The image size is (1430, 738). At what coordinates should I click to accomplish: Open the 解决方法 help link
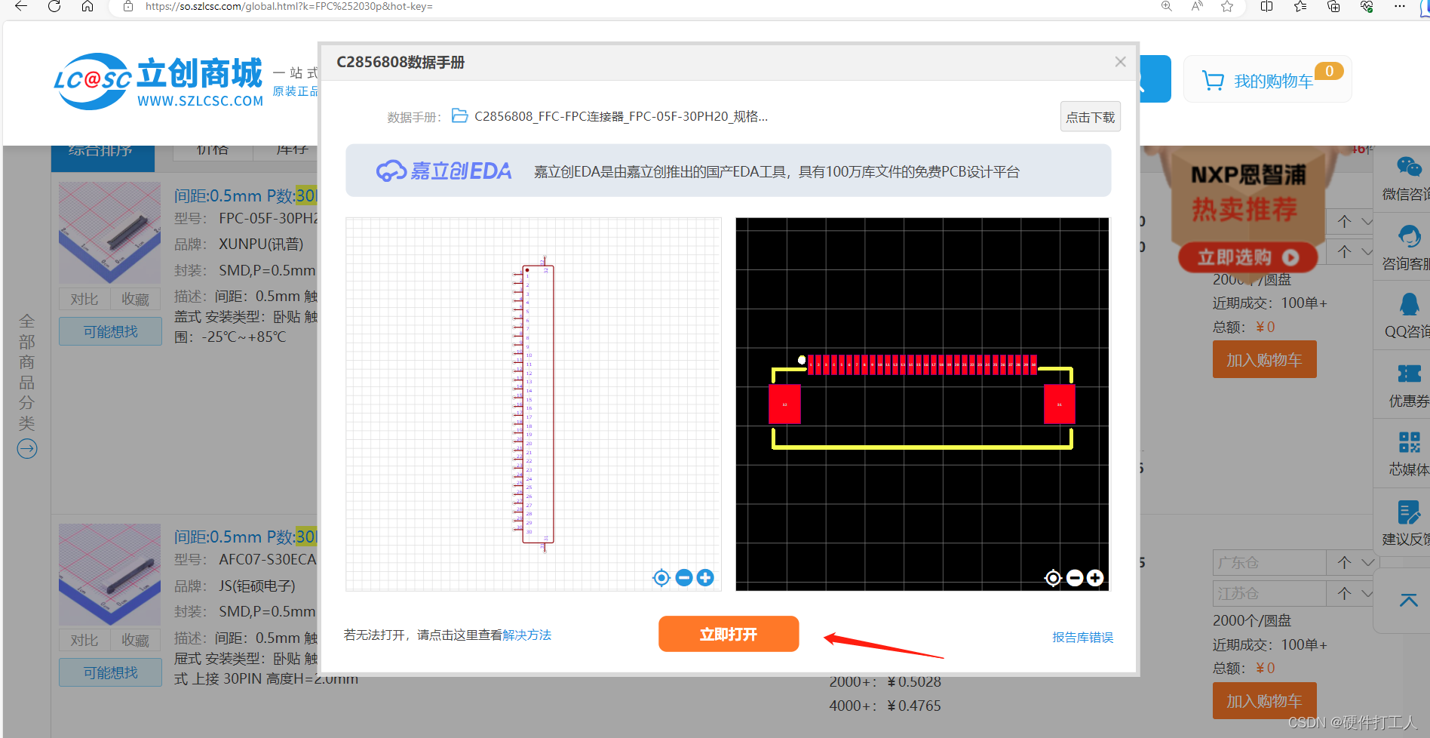(x=527, y=635)
